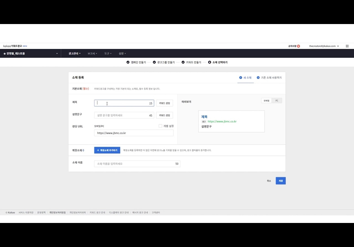Focus the 소재 이름 input field

click(137, 164)
